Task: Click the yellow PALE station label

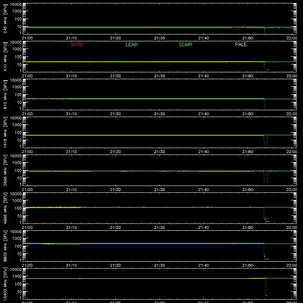Action: pos(241,44)
